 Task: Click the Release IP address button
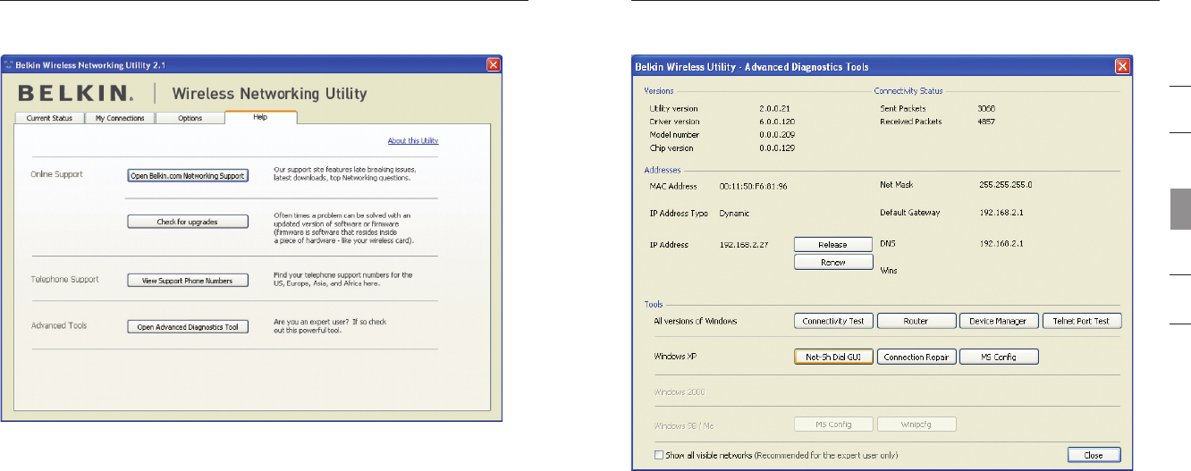(833, 244)
